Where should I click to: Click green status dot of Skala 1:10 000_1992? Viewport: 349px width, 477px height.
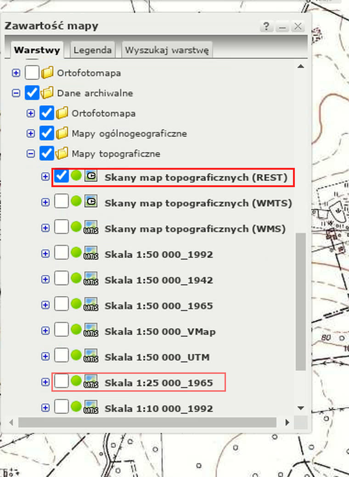pos(76,406)
